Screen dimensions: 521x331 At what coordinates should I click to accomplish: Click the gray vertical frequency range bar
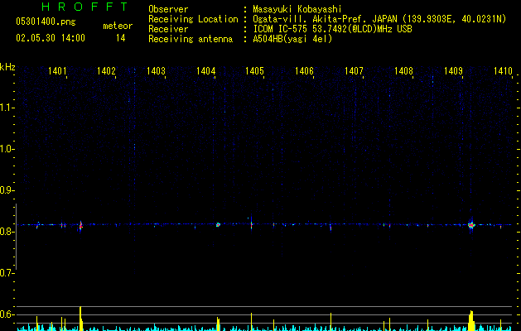click(16, 237)
